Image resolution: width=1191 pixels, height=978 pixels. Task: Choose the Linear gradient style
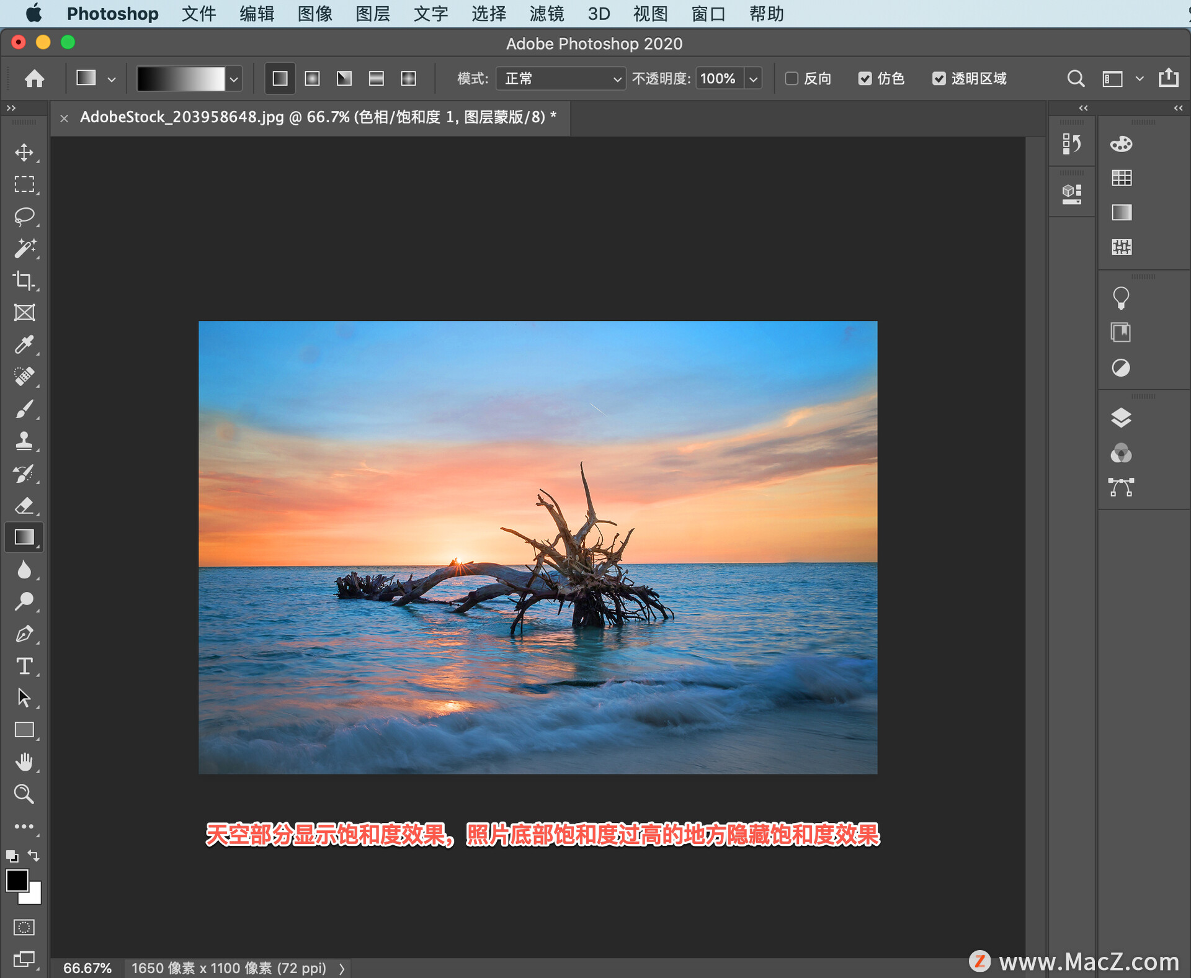click(x=280, y=78)
